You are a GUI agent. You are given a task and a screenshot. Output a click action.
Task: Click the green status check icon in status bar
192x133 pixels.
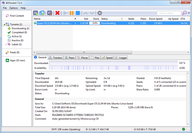tap(183, 129)
